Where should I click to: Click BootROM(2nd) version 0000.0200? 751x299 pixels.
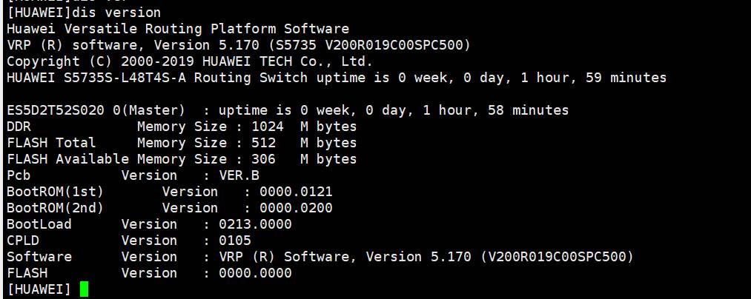coord(296,208)
